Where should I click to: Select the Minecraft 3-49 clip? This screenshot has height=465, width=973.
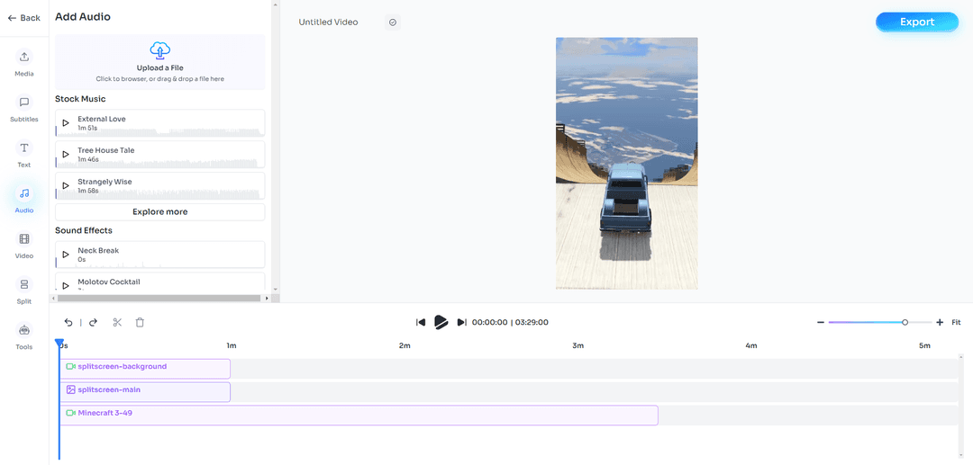pyautogui.click(x=359, y=415)
